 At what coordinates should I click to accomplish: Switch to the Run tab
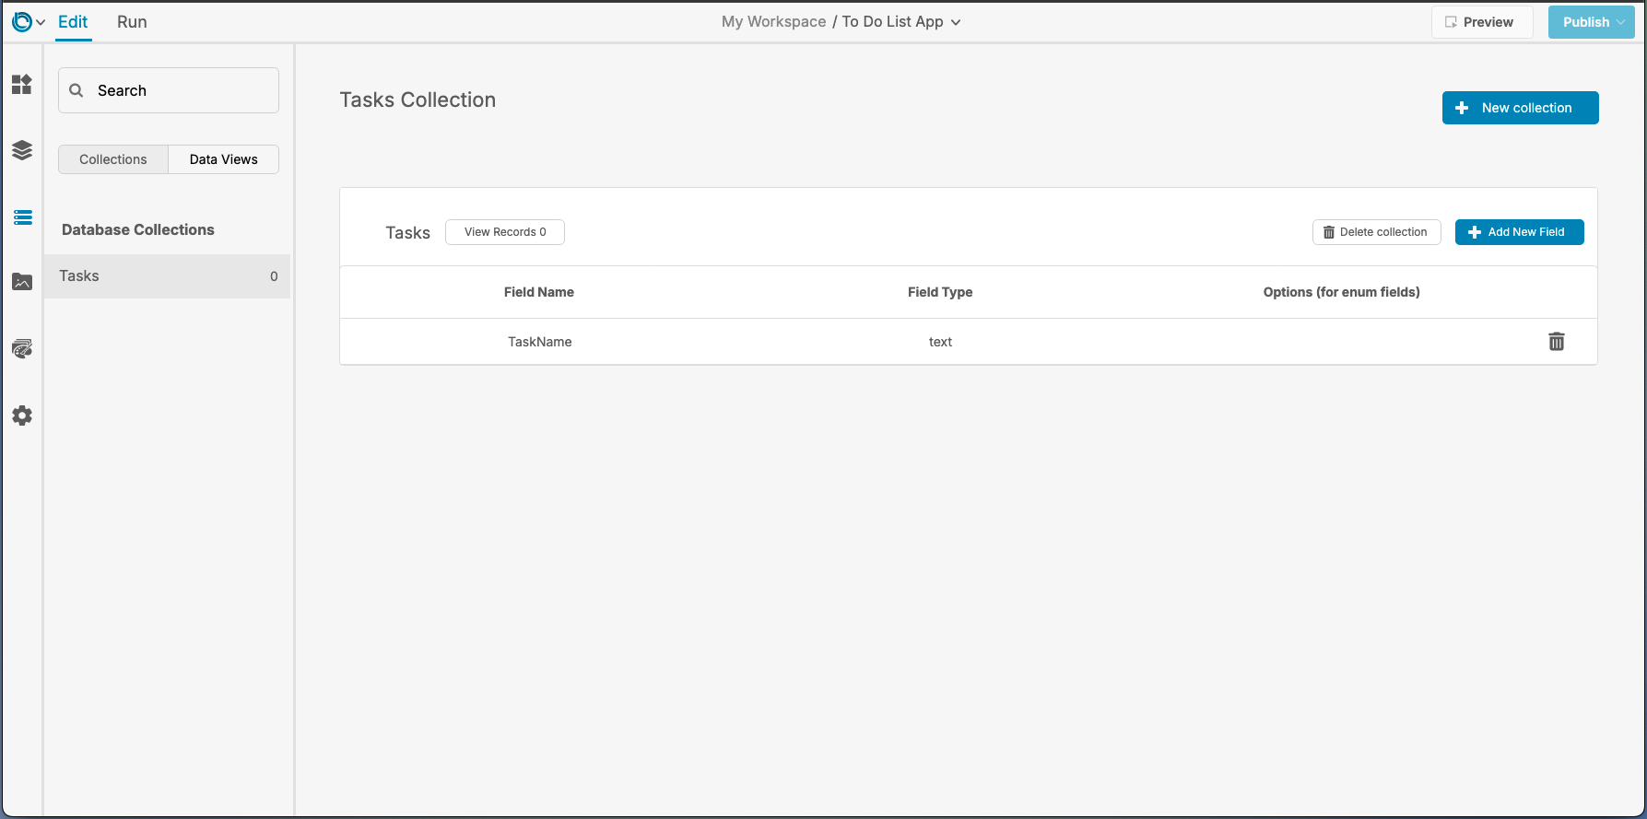click(x=132, y=22)
